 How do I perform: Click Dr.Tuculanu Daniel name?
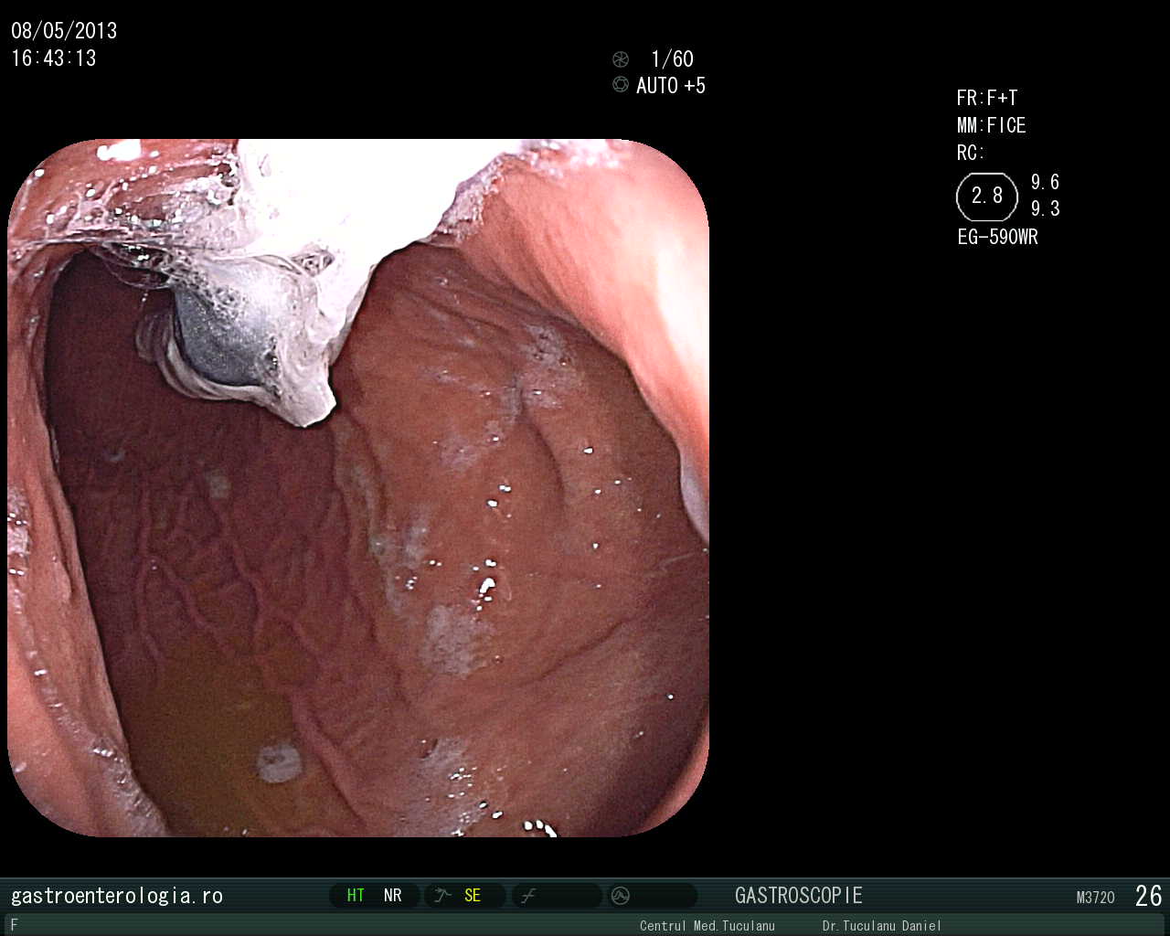point(881,926)
